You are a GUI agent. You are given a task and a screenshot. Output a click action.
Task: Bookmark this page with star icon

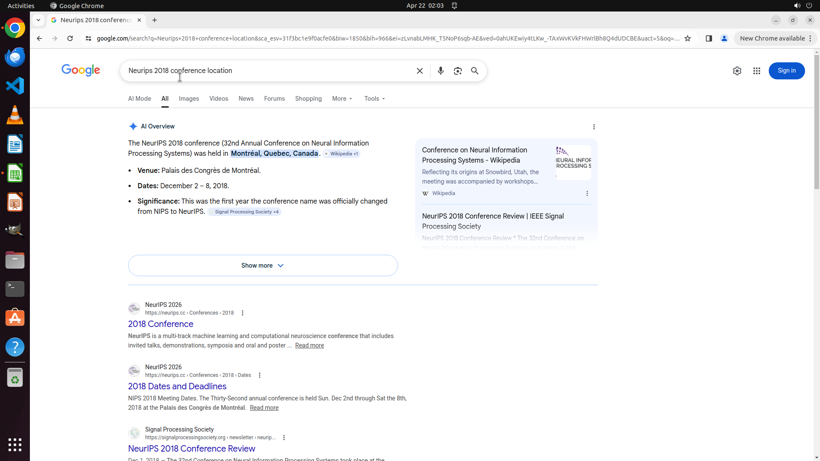688,38
